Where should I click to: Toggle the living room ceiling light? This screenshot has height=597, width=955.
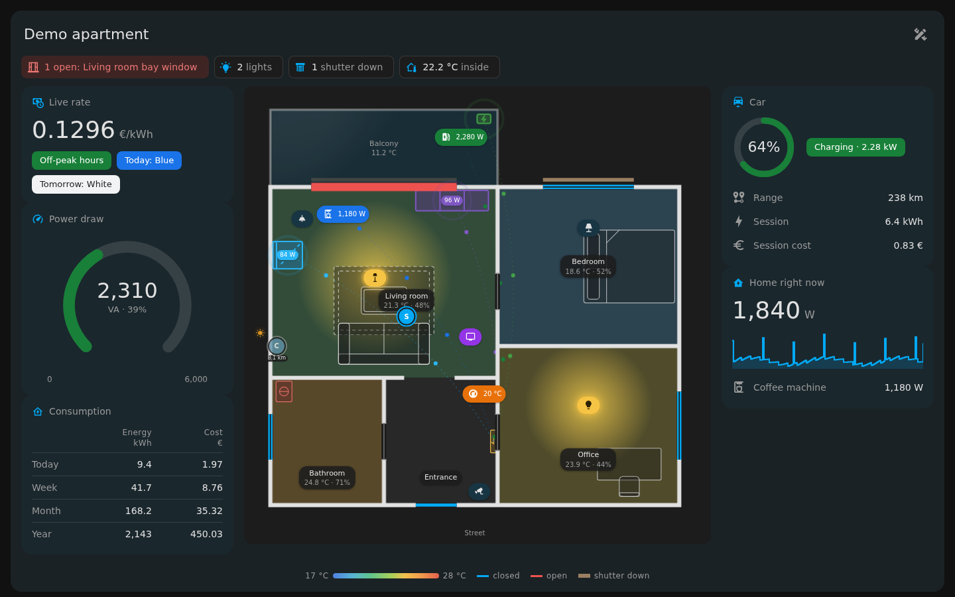[x=302, y=218]
